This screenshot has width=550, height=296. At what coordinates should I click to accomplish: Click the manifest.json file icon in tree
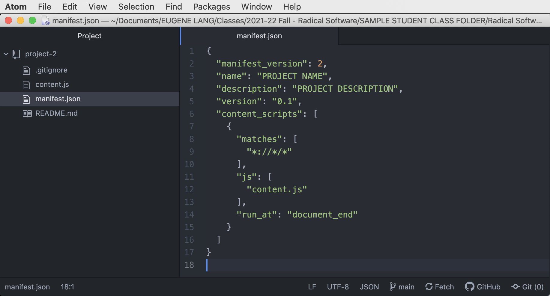pos(26,99)
